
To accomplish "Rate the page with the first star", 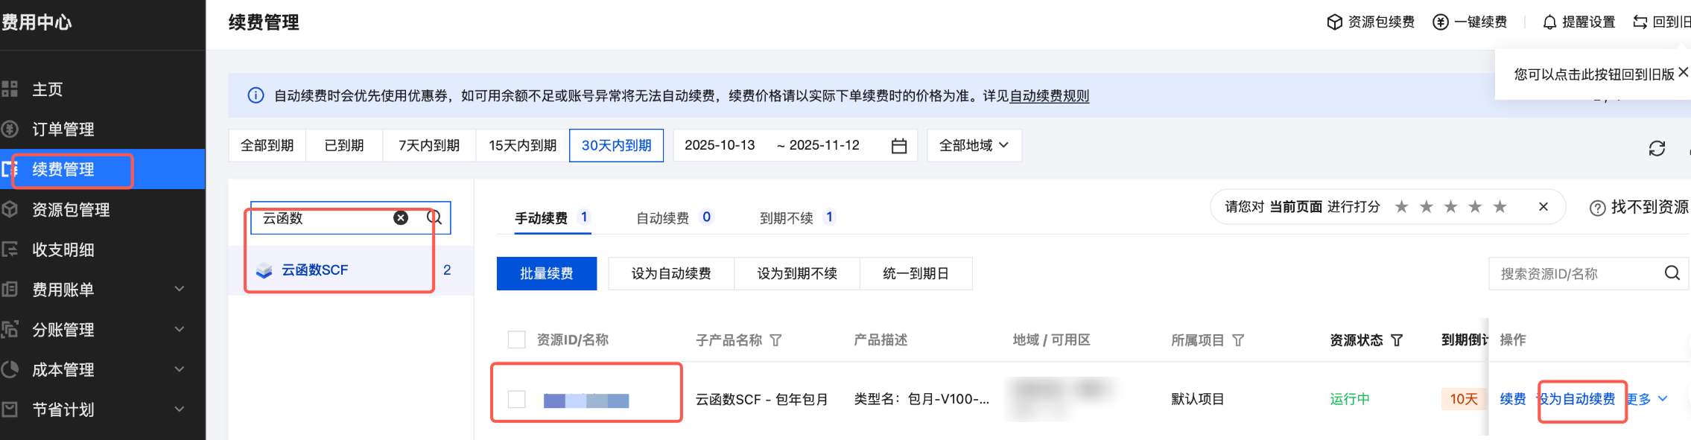I will (x=1401, y=206).
